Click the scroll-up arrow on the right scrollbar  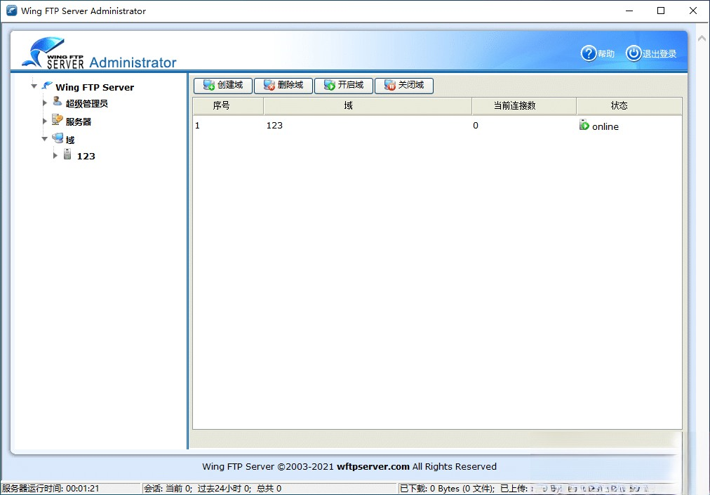coord(702,39)
